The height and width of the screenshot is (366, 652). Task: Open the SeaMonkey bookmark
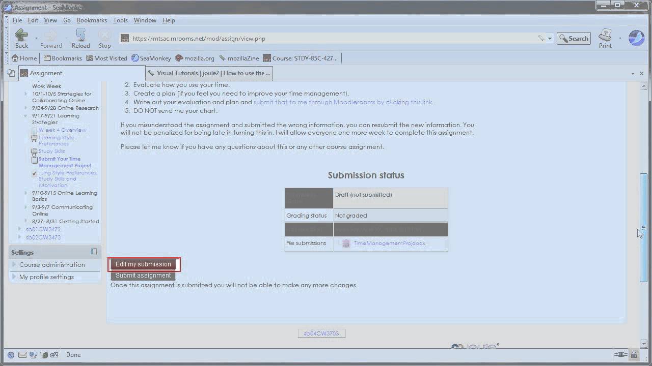click(151, 58)
